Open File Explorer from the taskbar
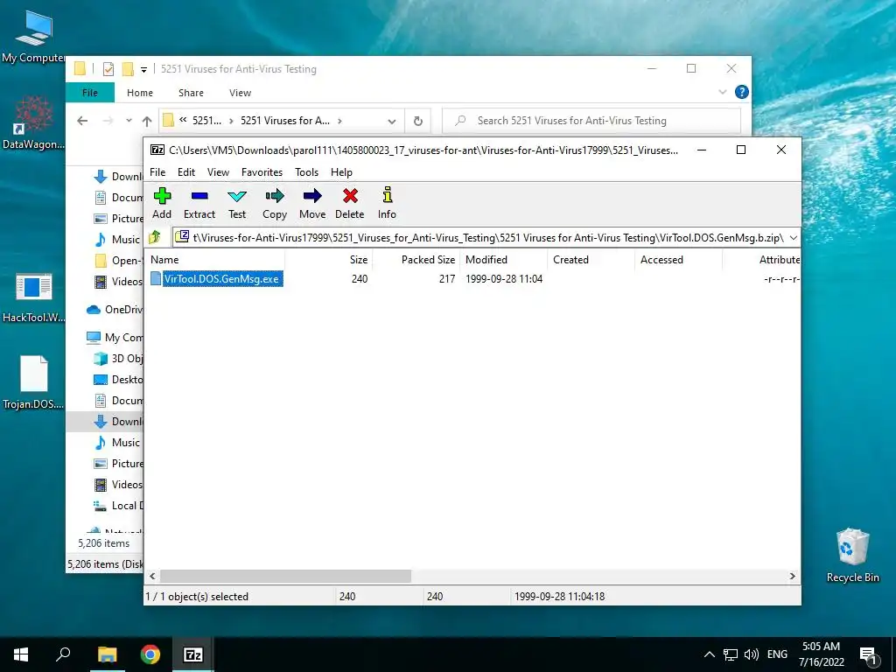The width and height of the screenshot is (896, 672). point(107,654)
